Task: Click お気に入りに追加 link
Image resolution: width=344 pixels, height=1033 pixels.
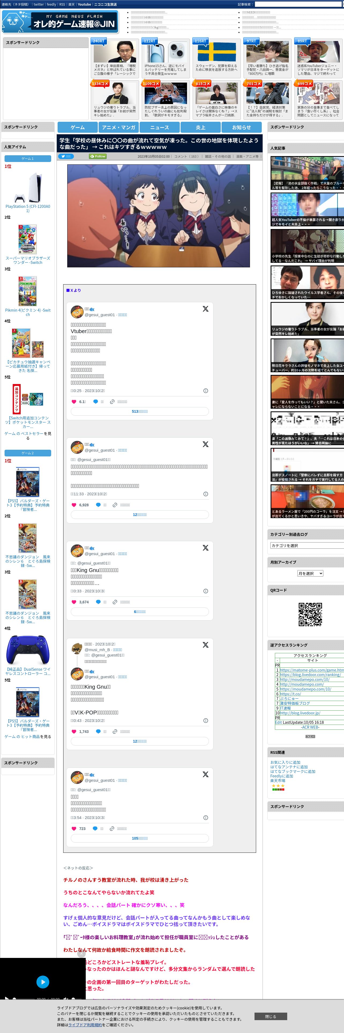Action: click(x=285, y=762)
